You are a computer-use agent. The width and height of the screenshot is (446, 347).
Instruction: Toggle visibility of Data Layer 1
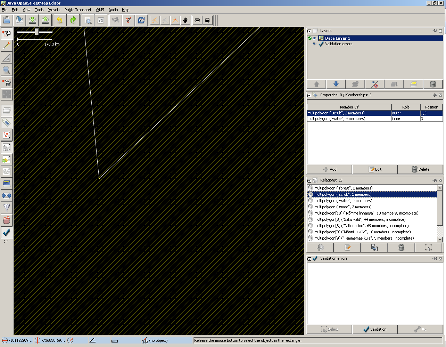point(314,38)
